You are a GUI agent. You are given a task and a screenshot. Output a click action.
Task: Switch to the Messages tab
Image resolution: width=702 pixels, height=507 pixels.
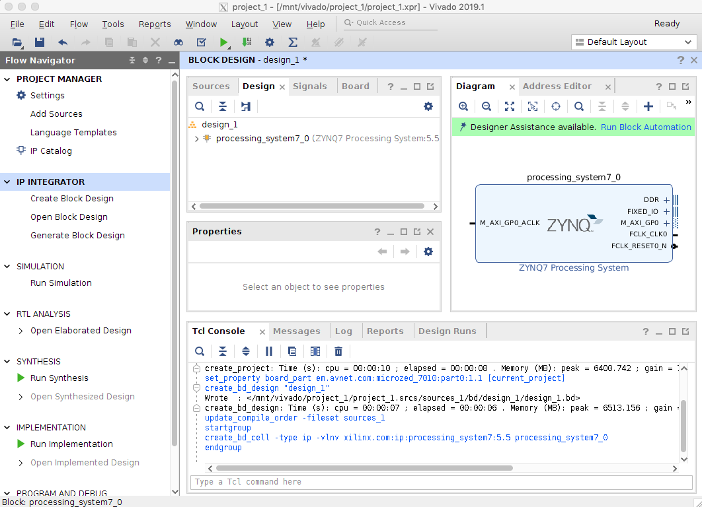click(x=297, y=331)
